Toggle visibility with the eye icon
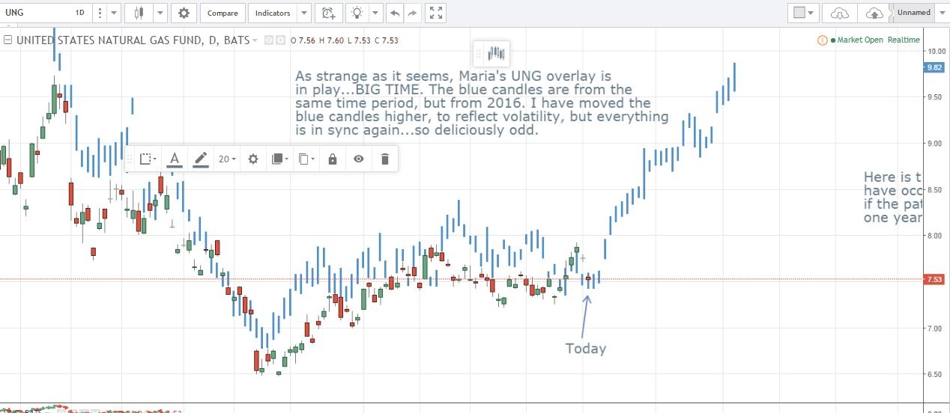950x413 pixels. pos(359,159)
